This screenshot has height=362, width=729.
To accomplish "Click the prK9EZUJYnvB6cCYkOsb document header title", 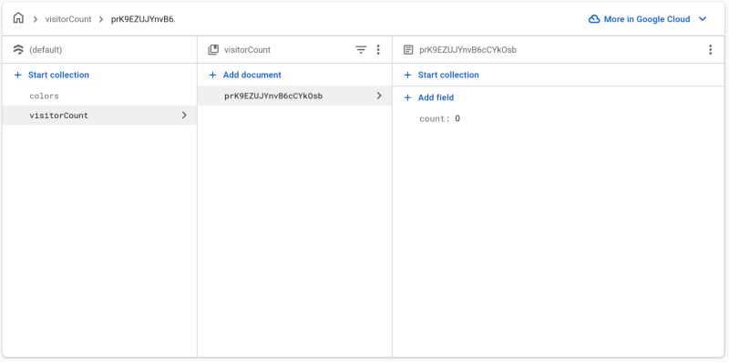I will coord(467,50).
